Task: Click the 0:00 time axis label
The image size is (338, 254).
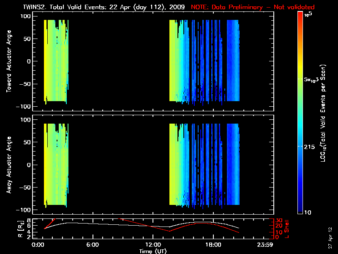Action: [x=38, y=245]
